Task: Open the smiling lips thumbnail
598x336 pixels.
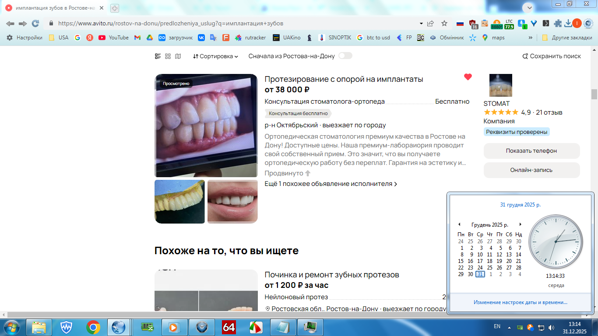Action: pos(232,202)
